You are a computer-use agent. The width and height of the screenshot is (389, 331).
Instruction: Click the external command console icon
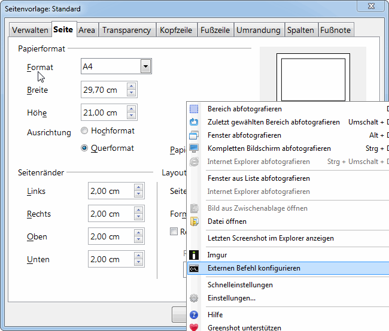click(194, 269)
